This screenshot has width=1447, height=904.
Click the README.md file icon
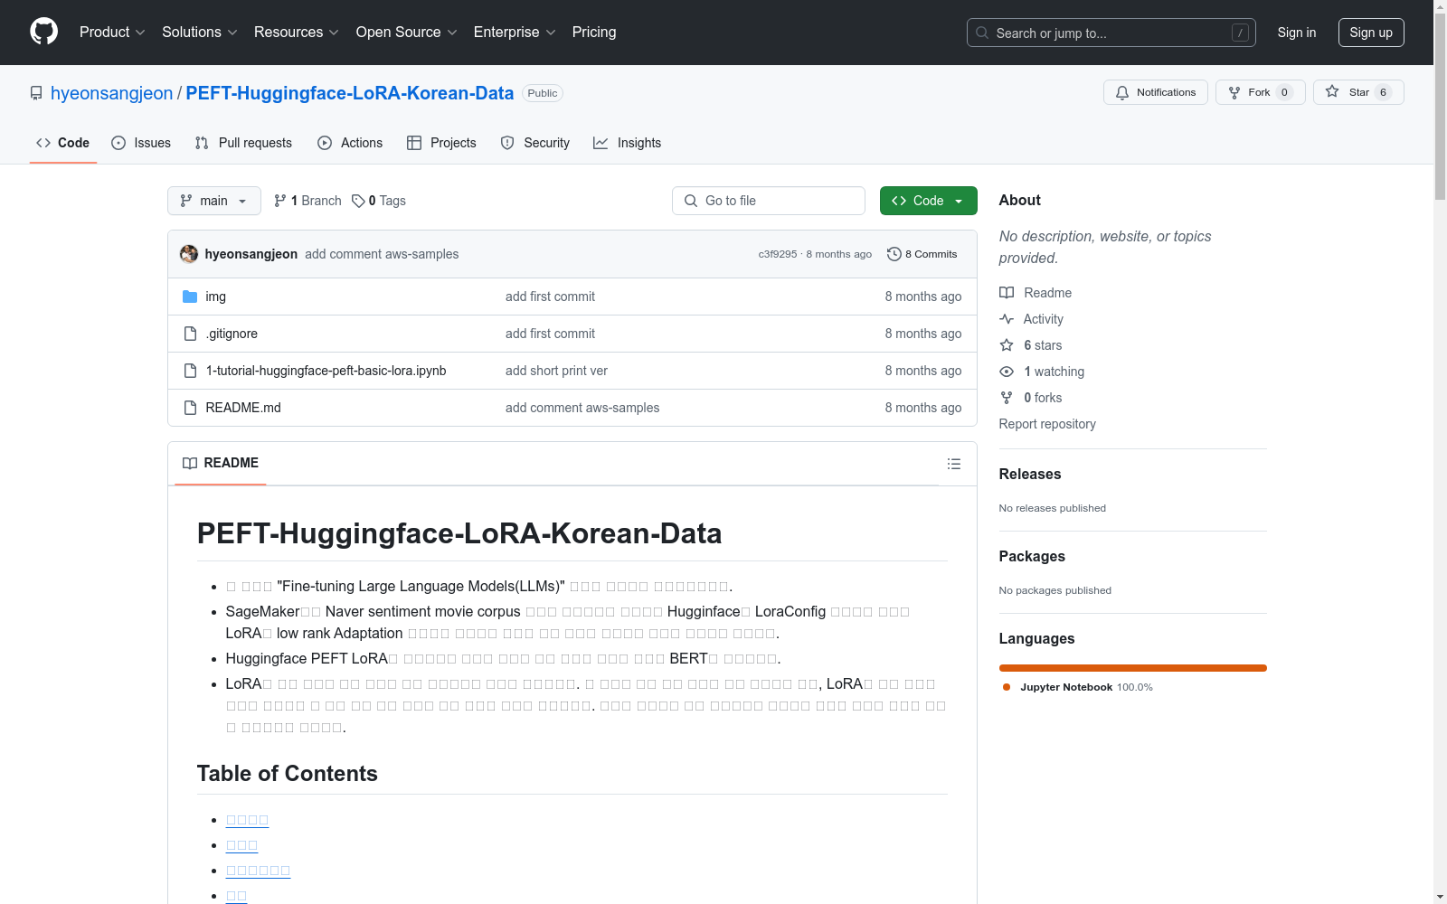coord(190,408)
